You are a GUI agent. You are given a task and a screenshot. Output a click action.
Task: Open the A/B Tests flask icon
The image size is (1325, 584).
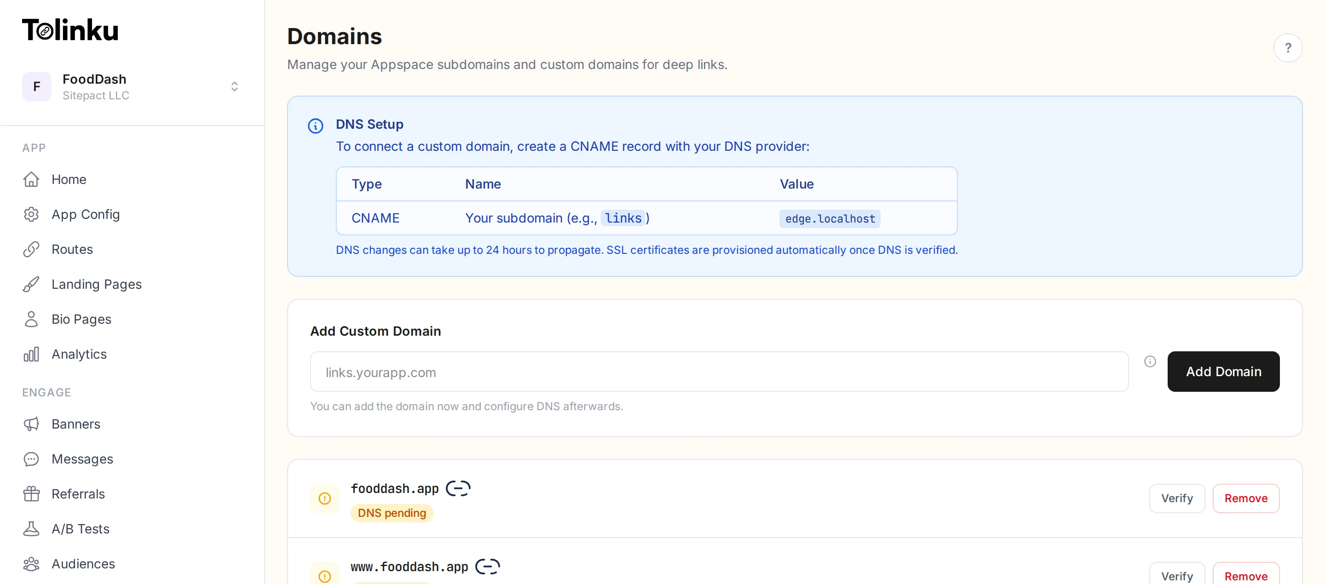coord(31,529)
